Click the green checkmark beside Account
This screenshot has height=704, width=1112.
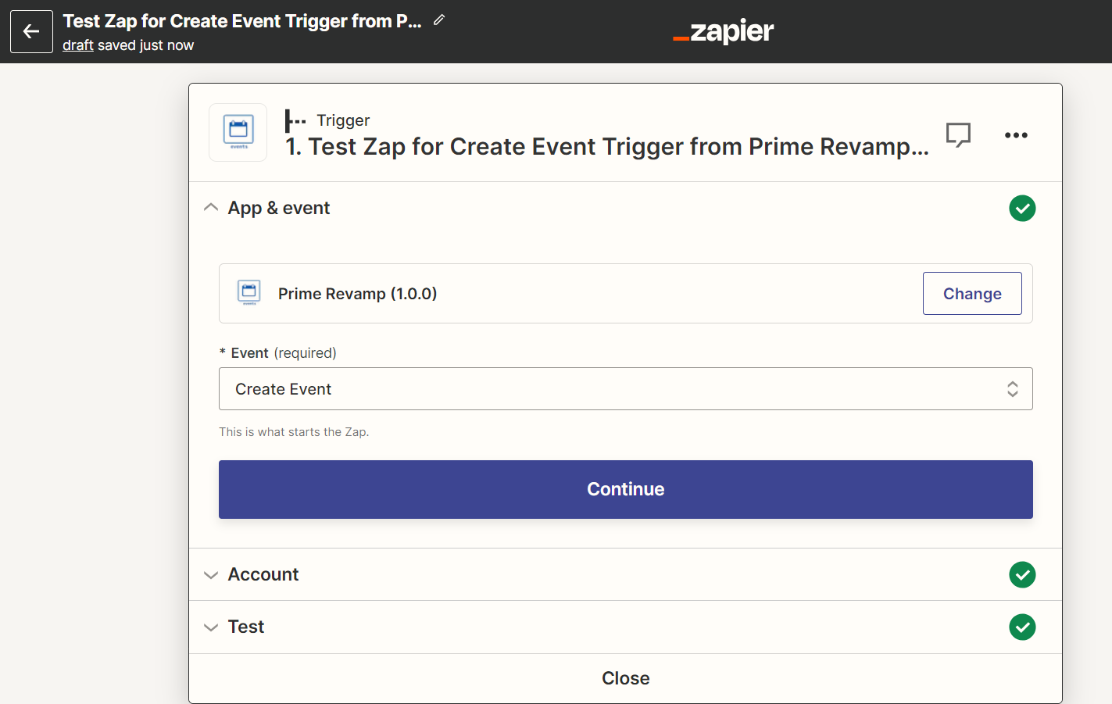pyautogui.click(x=1022, y=575)
